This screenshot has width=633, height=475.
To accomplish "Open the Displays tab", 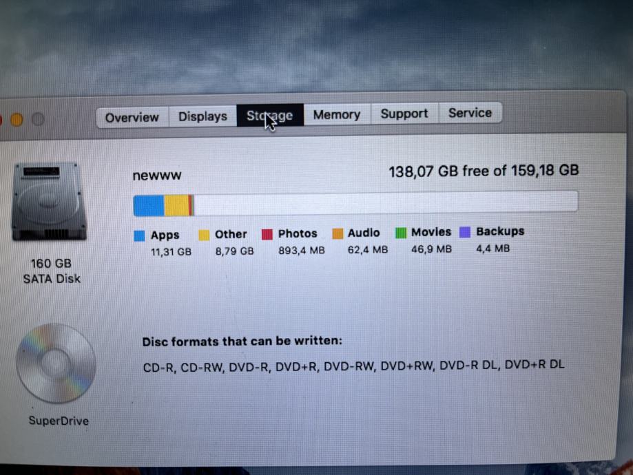I will pos(203,116).
